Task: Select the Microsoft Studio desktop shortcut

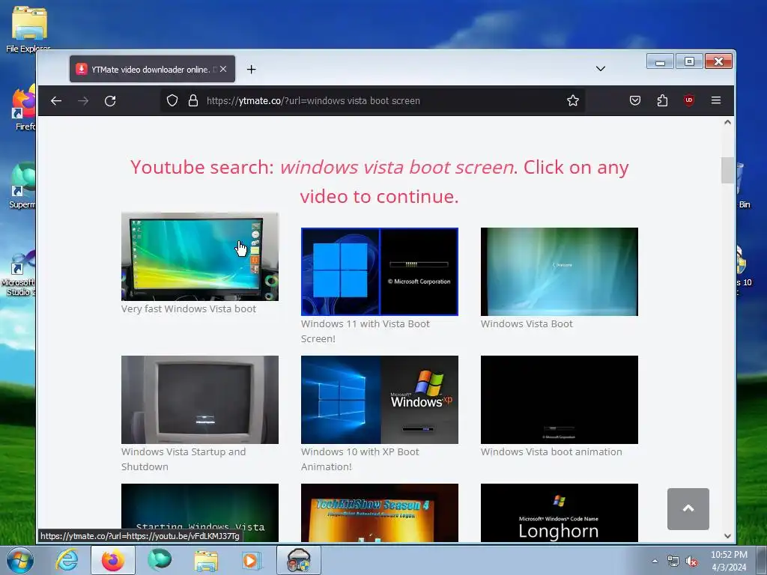Action: [x=19, y=274]
